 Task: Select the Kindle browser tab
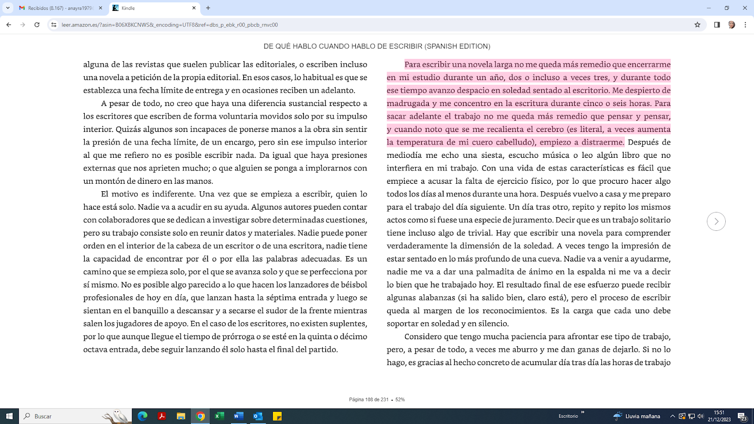tap(155, 8)
